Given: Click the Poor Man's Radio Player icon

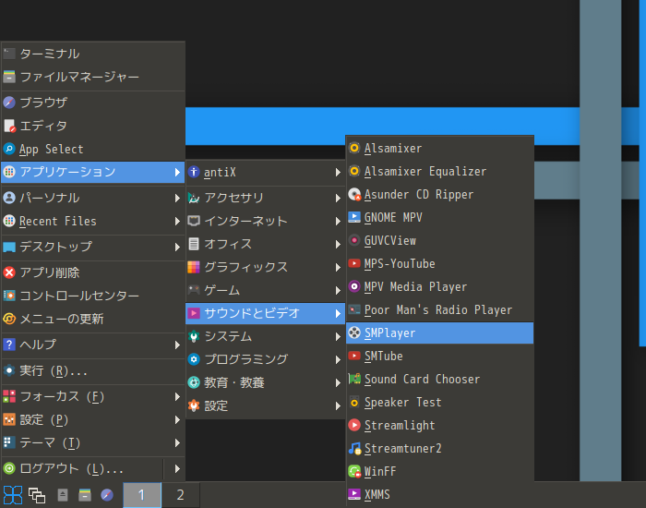Looking at the screenshot, I should 354,309.
